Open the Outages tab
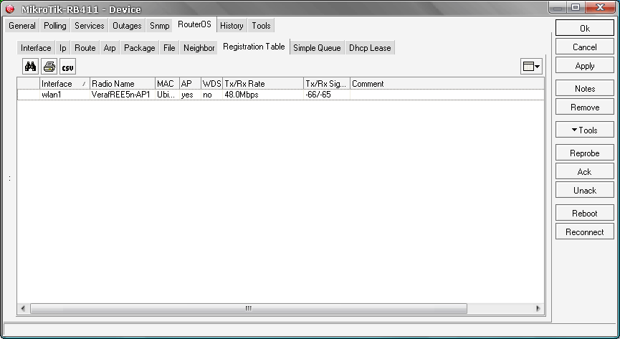 pos(127,26)
